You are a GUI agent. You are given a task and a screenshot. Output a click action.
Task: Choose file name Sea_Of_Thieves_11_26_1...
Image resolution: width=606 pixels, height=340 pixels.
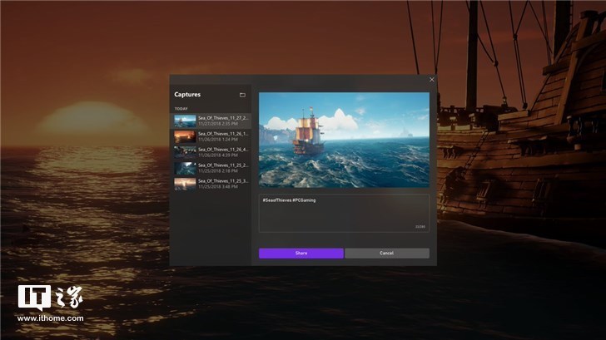pos(223,134)
